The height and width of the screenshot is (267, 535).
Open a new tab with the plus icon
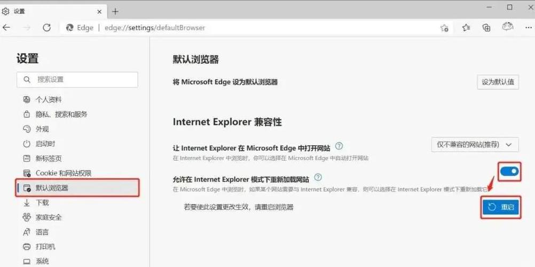coord(115,11)
